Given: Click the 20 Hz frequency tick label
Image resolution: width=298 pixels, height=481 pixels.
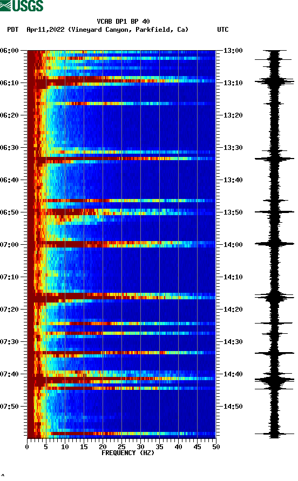Looking at the screenshot, I should (103, 447).
